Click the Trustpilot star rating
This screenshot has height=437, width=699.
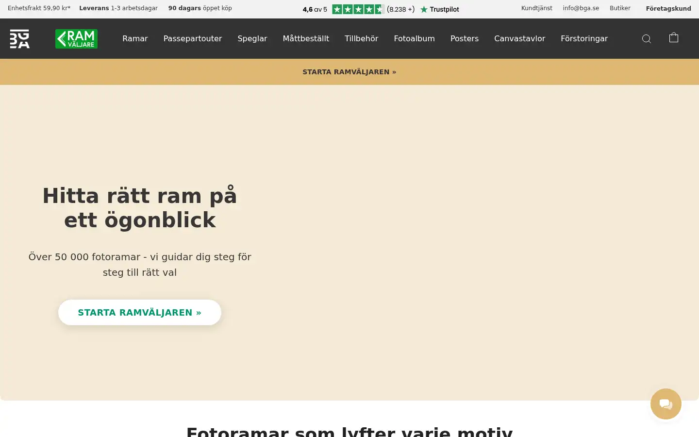click(358, 9)
